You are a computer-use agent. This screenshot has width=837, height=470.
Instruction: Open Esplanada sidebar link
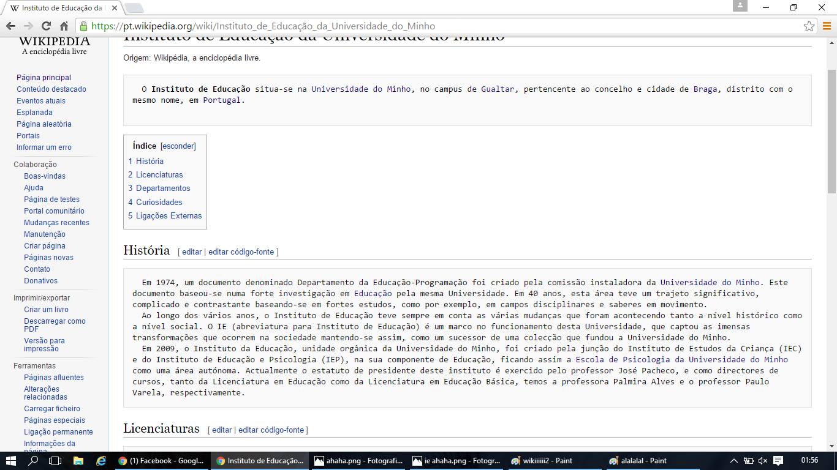pyautogui.click(x=34, y=113)
